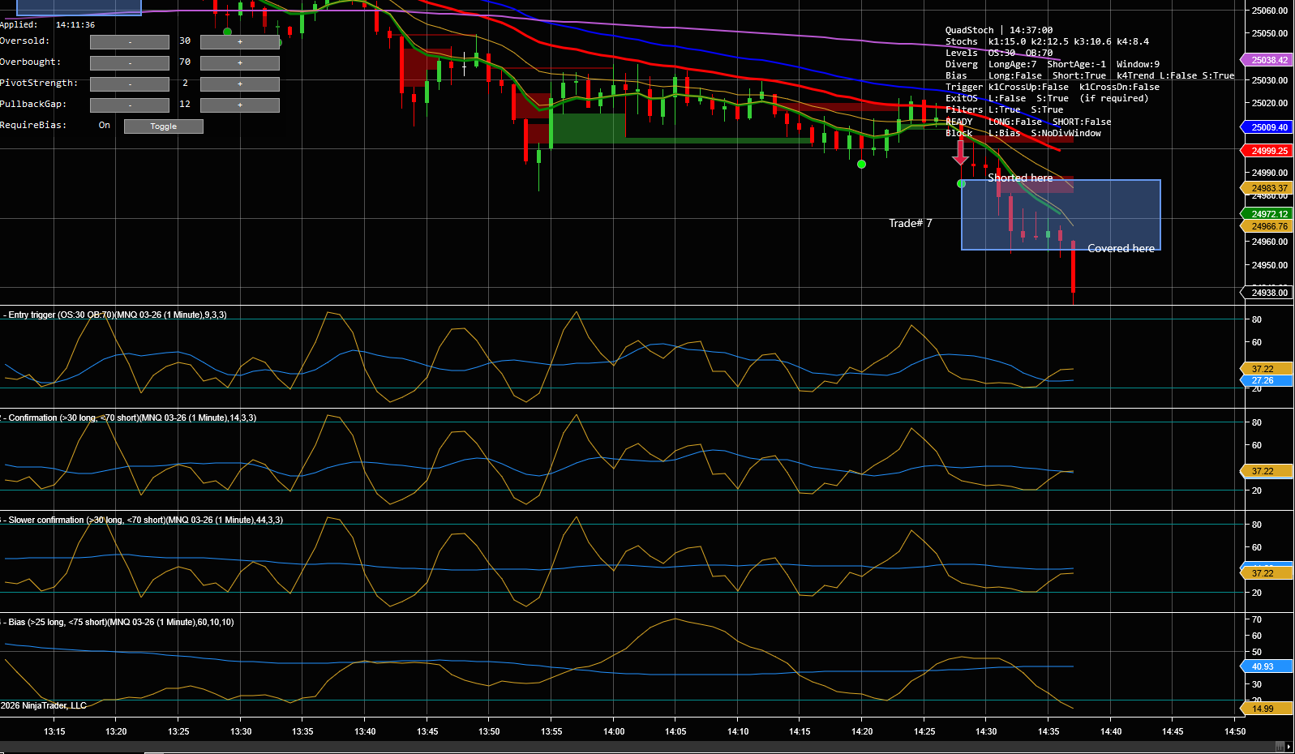Click the blue 27.26 stochastic marker
Screen dimensions: 1295x754
(x=1267, y=380)
